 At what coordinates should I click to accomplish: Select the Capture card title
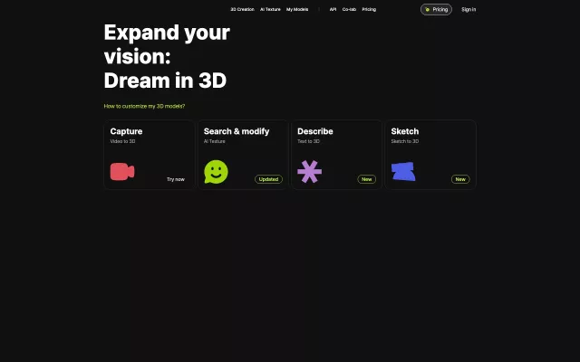point(126,131)
